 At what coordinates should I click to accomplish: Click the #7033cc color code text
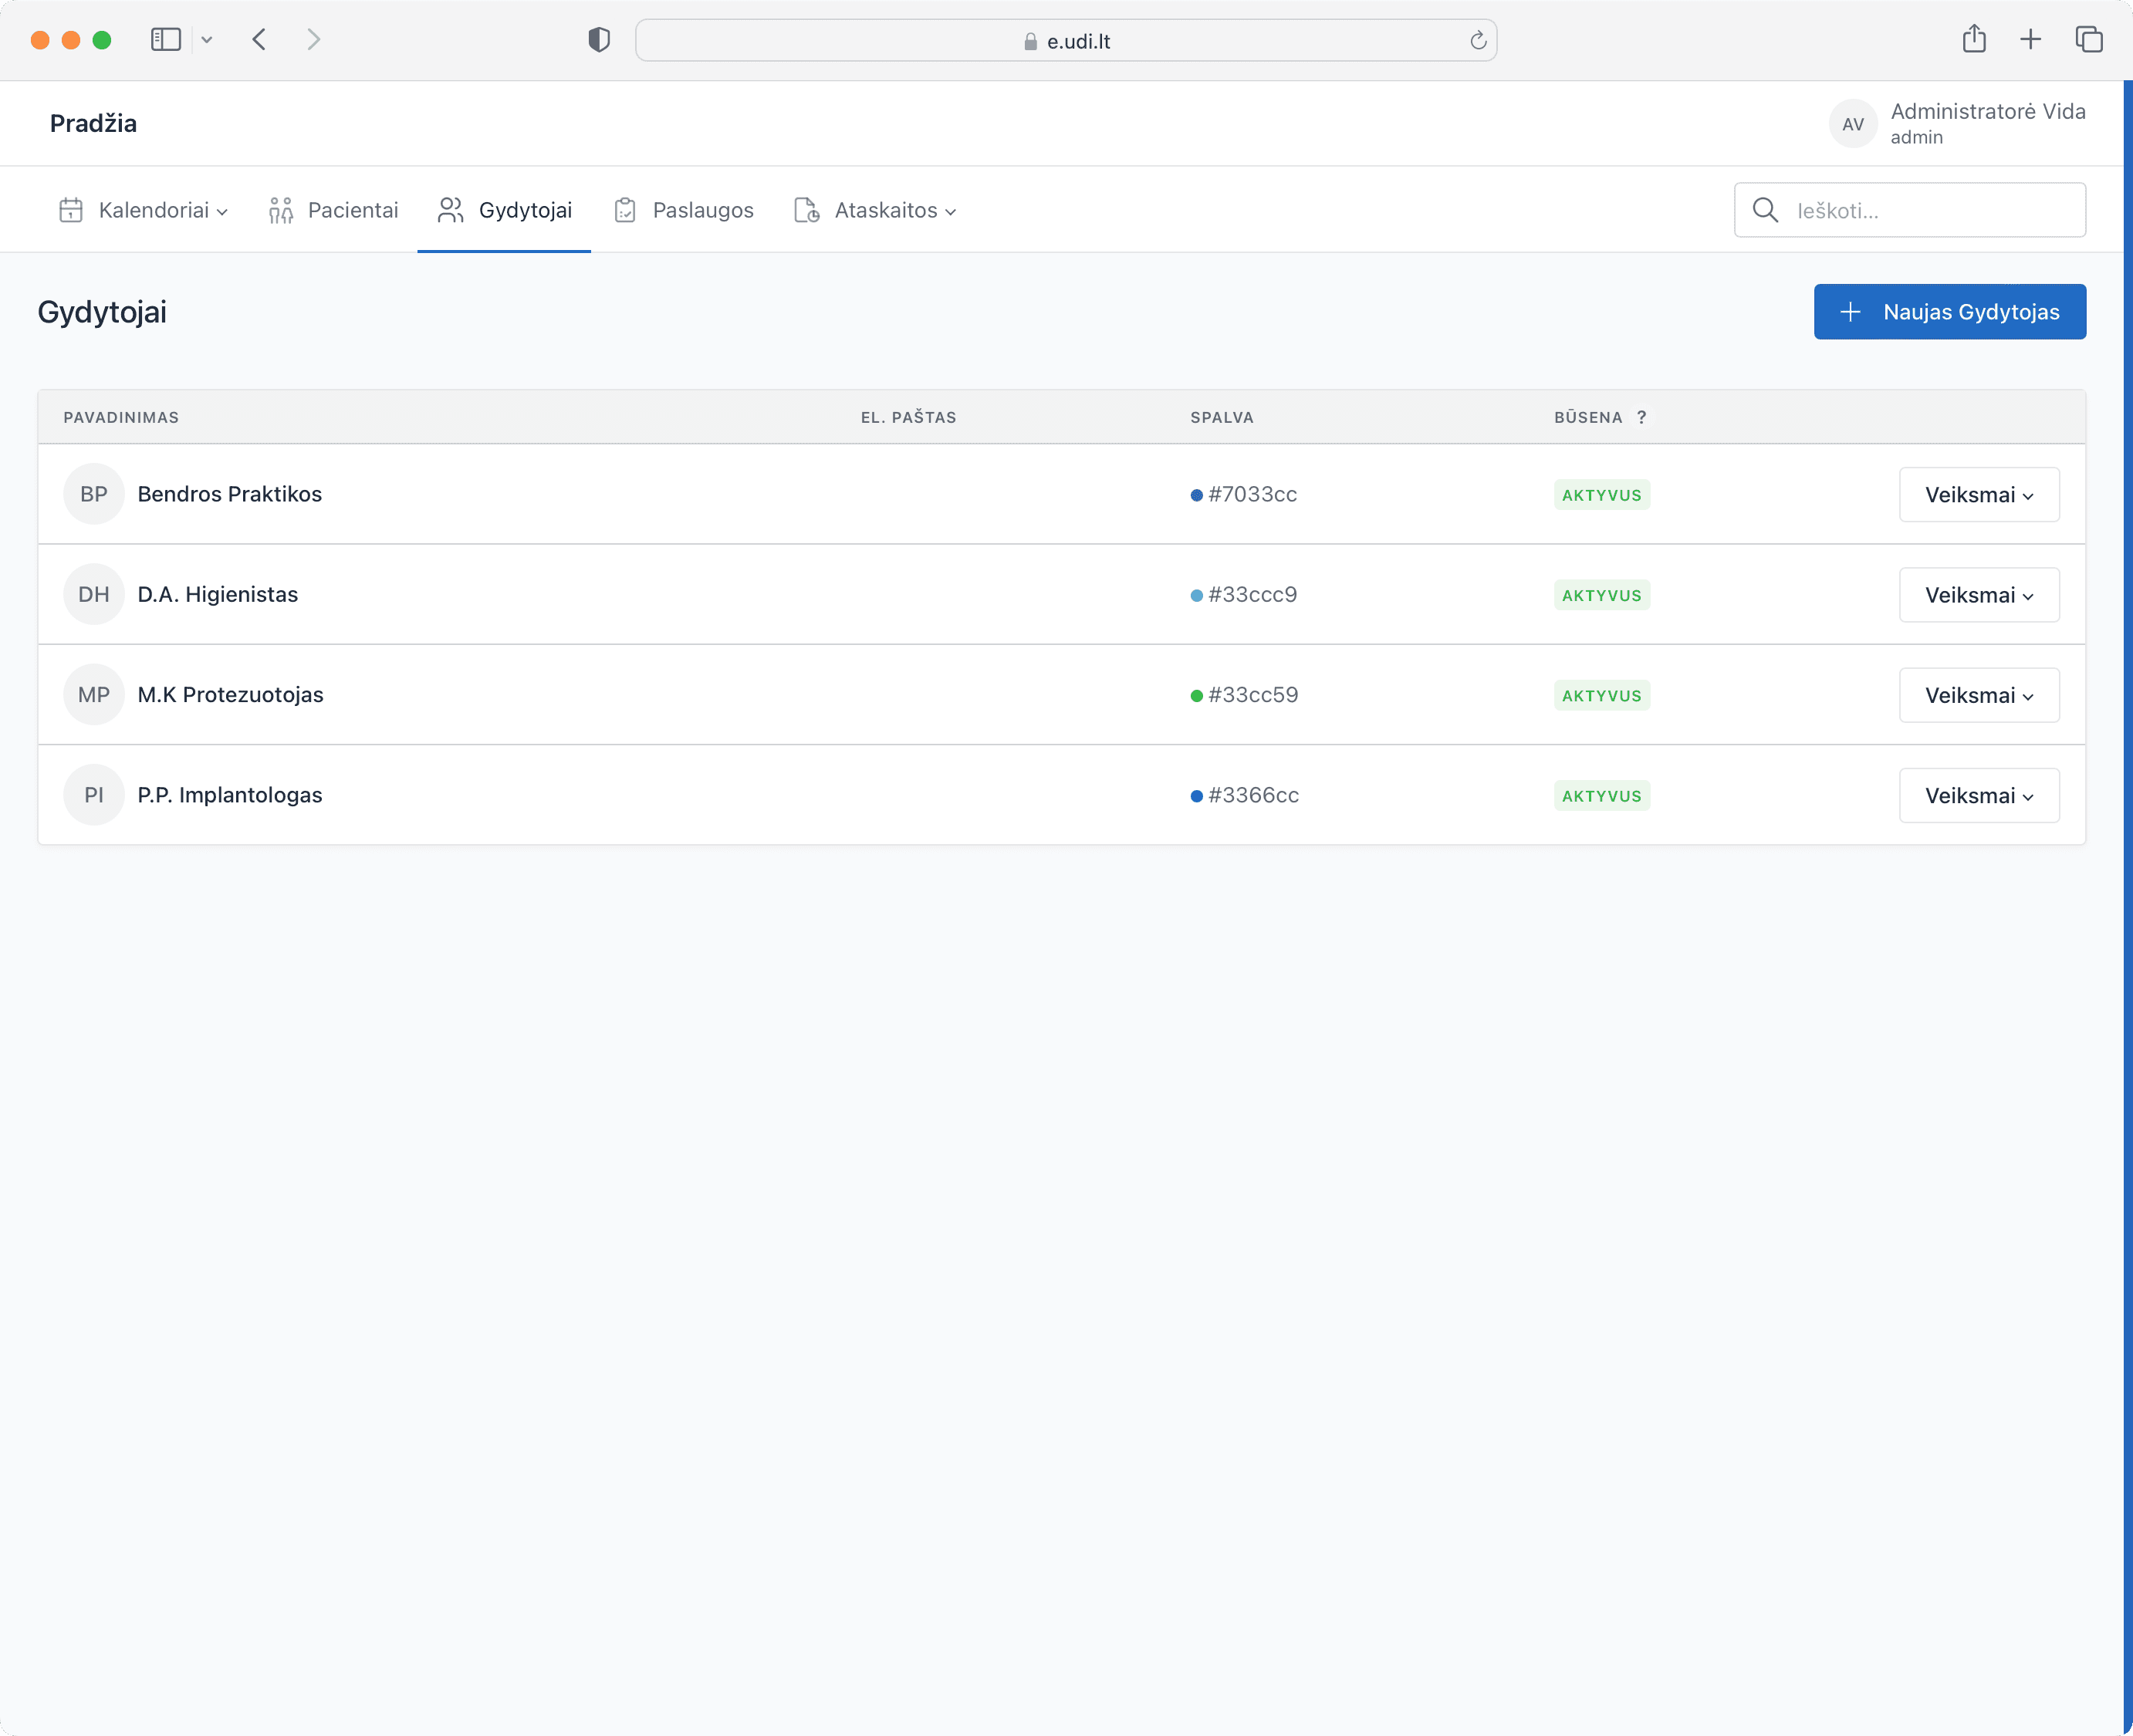1253,494
